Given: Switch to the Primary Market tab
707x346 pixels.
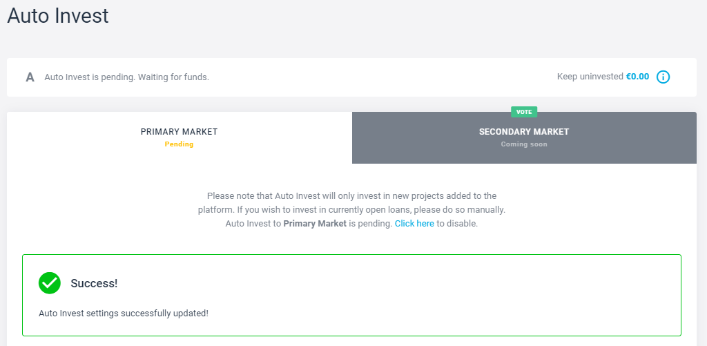Looking at the screenshot, I should click(179, 138).
